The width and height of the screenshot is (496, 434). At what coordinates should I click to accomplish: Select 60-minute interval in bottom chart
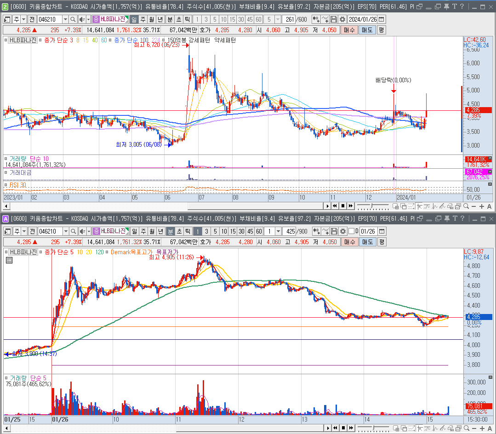[x=259, y=232]
